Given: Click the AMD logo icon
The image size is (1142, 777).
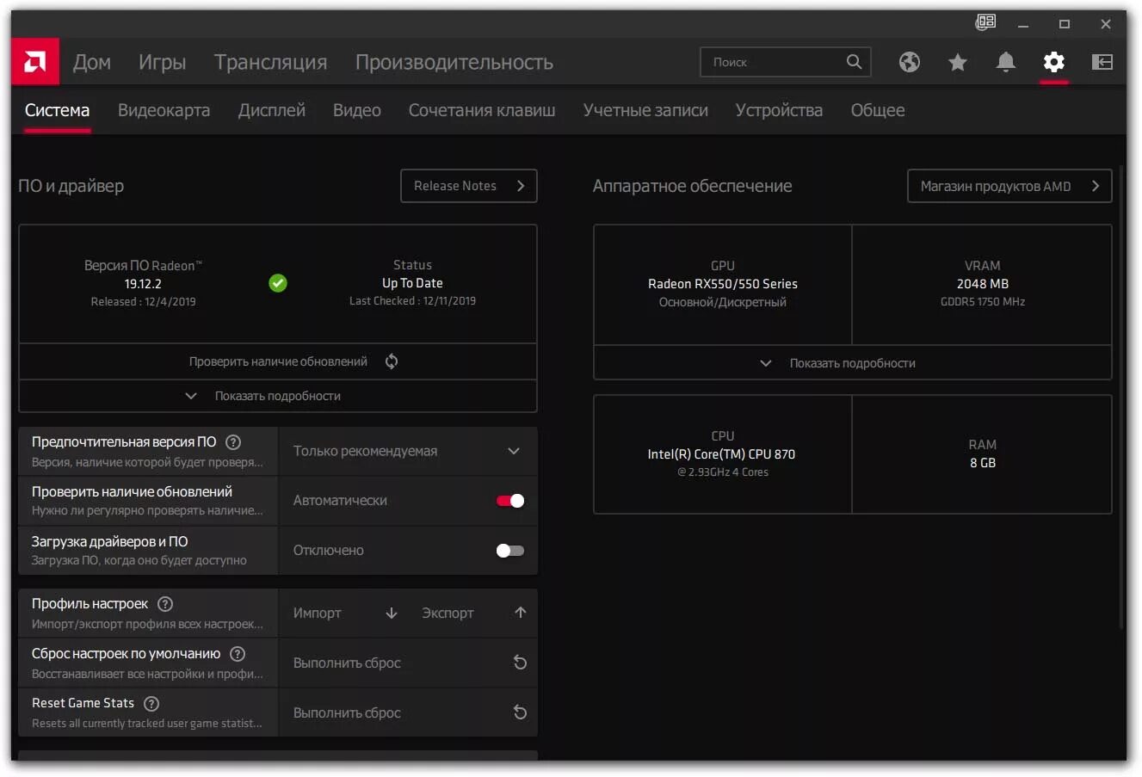Looking at the screenshot, I should click(35, 62).
